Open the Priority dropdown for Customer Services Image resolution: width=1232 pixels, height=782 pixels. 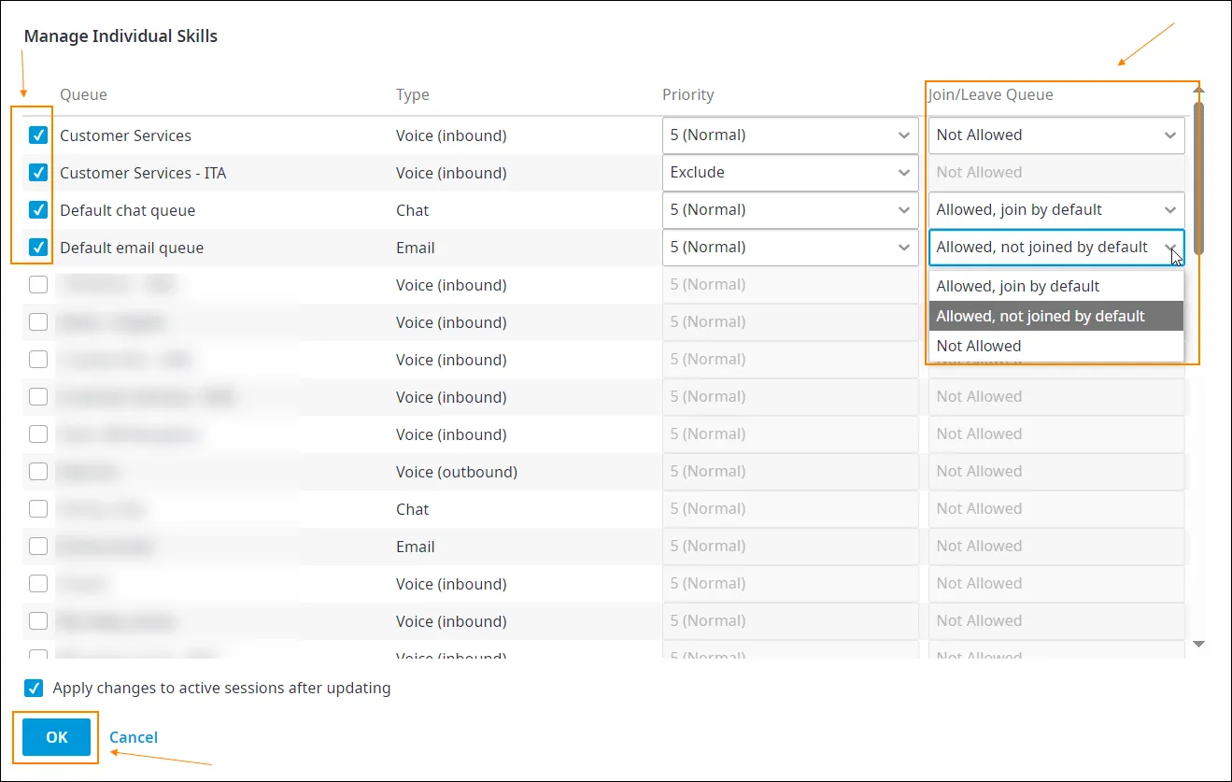(790, 135)
